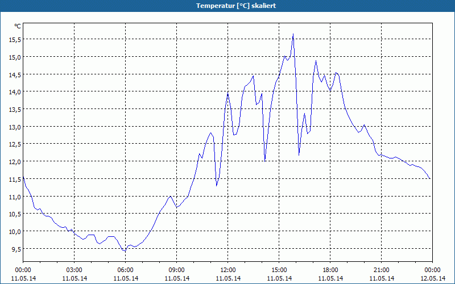Select the 12.05.14 date label
Viewport: 455px width, 284px height.
(432, 278)
